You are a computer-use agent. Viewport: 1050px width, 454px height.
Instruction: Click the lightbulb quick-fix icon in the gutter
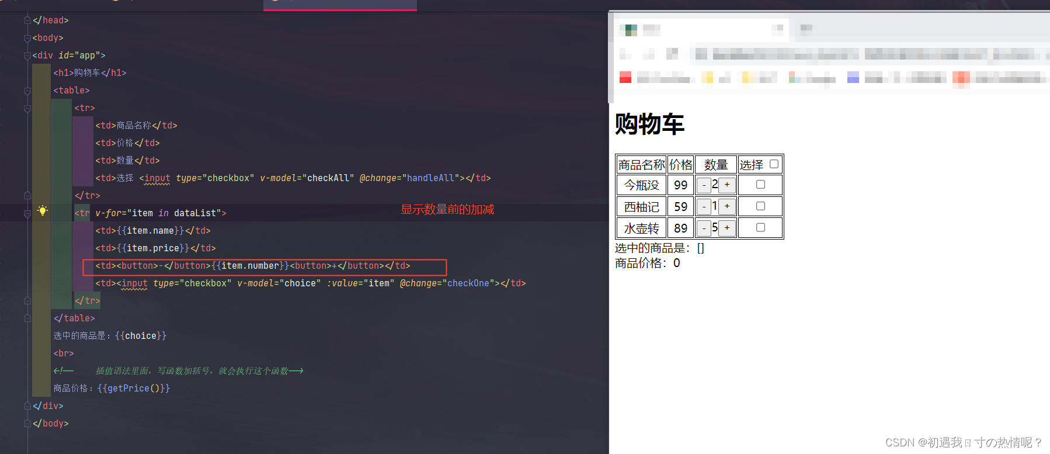[43, 211]
